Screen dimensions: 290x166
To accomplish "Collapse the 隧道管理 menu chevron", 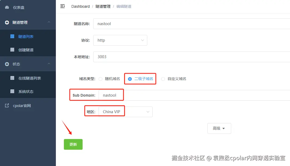I will (49, 22).
